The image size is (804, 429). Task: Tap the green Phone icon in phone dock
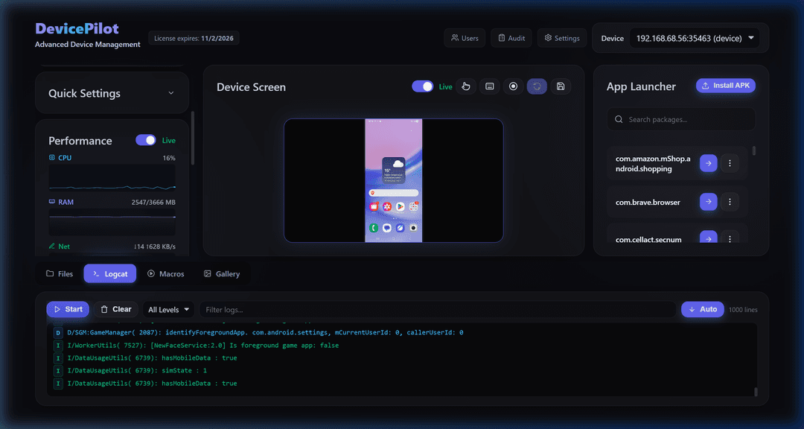(x=374, y=227)
